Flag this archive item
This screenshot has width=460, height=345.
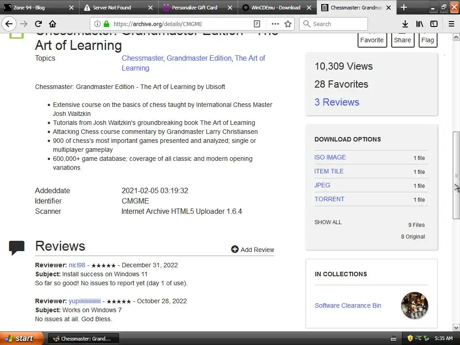pyautogui.click(x=428, y=40)
